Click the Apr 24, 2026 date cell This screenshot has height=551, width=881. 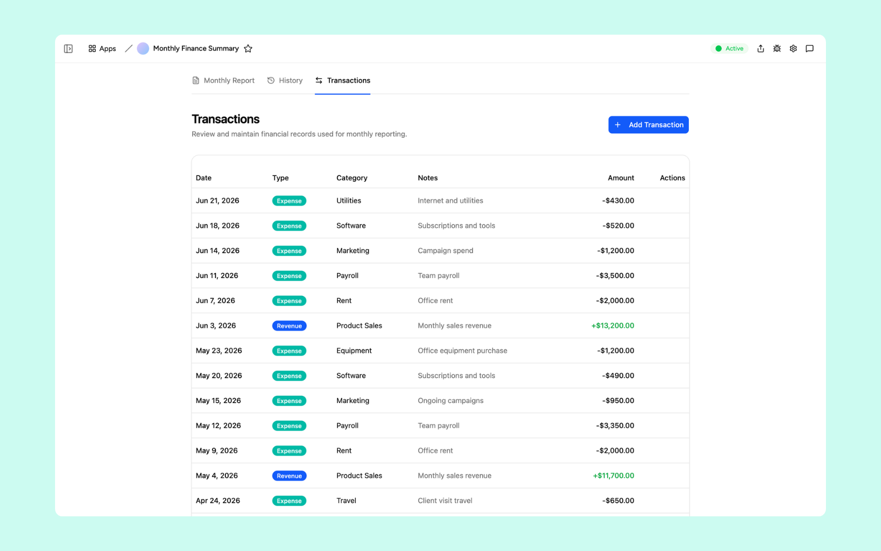[x=218, y=500]
